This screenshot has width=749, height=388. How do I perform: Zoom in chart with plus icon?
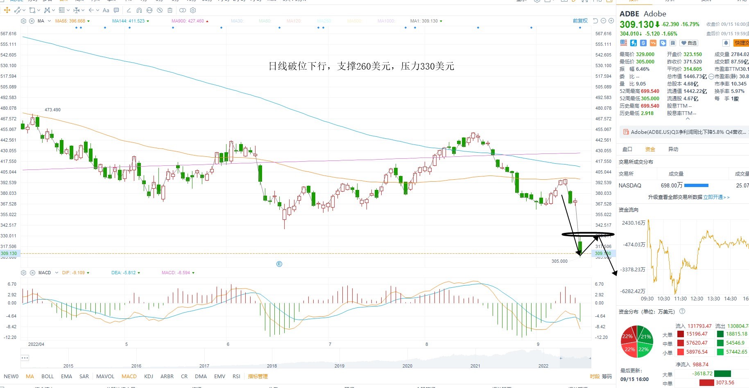611,21
